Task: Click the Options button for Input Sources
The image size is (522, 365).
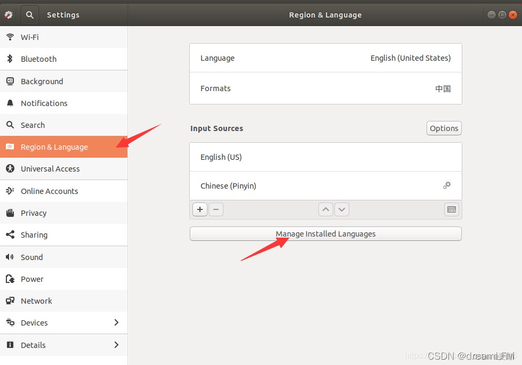Action: coord(444,128)
